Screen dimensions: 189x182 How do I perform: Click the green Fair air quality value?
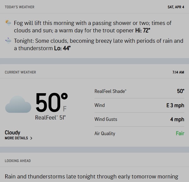[180, 133]
